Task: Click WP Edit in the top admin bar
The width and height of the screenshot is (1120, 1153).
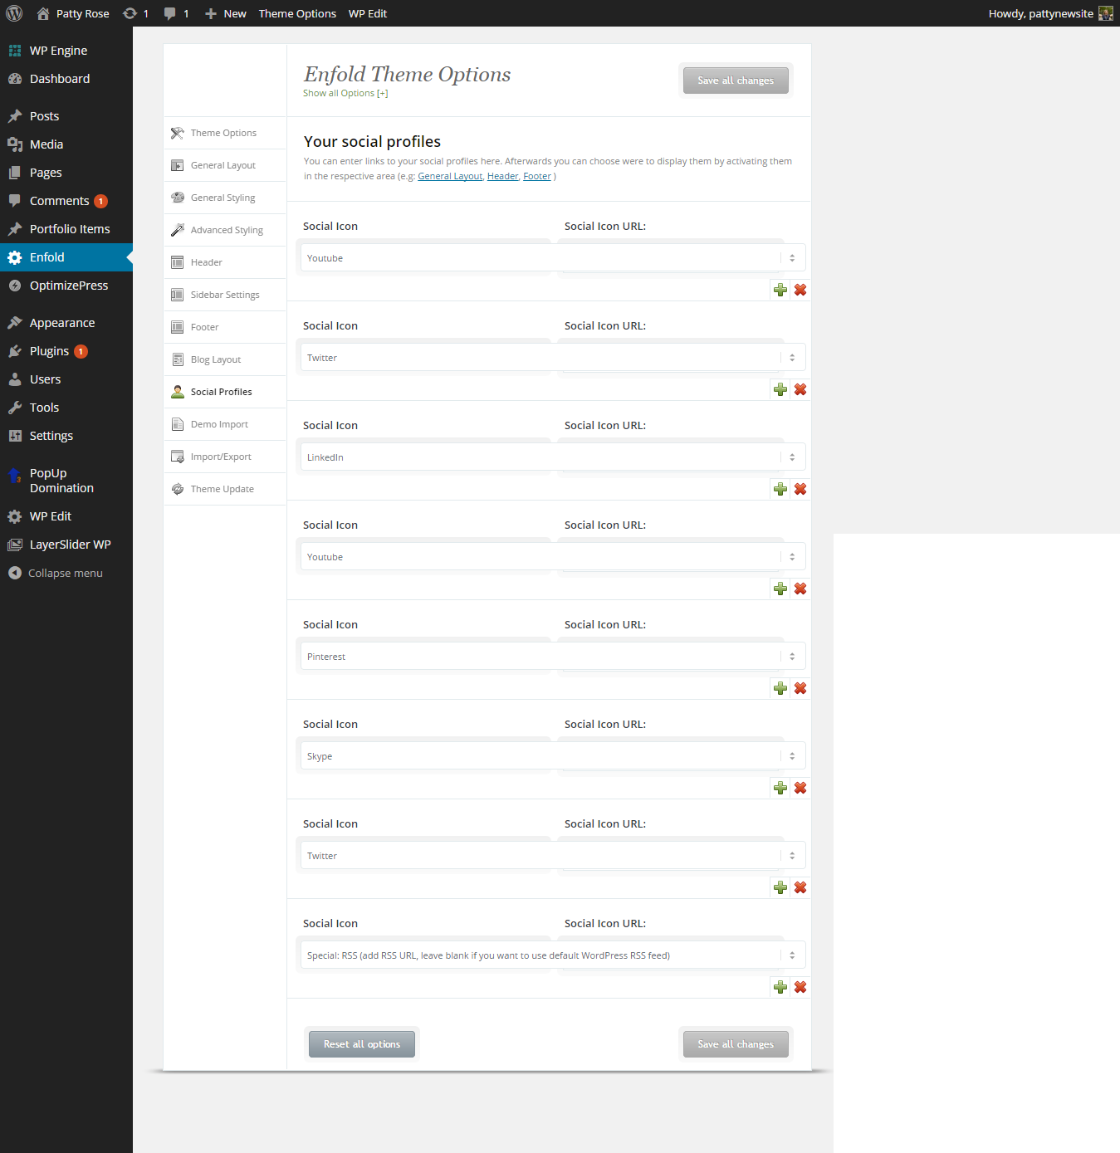Action: click(368, 13)
